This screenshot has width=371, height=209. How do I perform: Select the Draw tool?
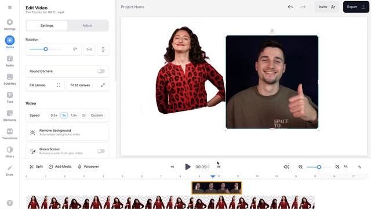click(10, 170)
